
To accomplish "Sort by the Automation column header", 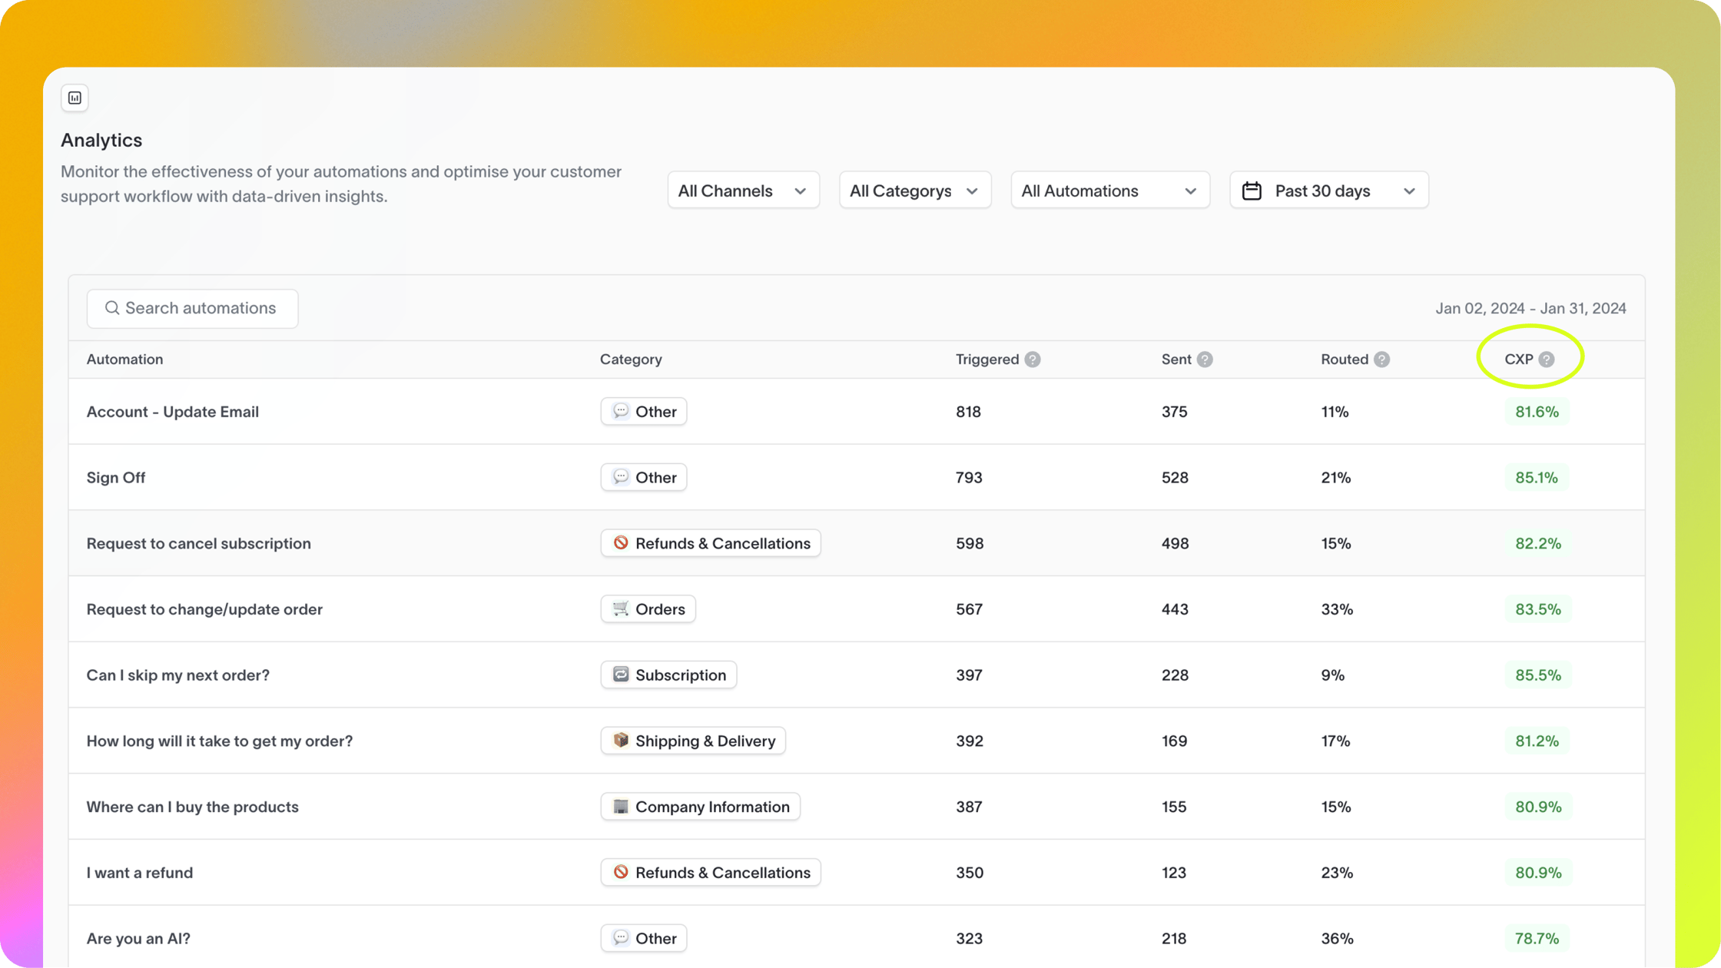I will [124, 360].
